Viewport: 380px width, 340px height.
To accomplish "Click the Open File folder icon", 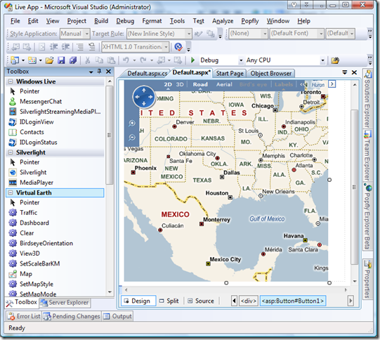I will (49, 60).
